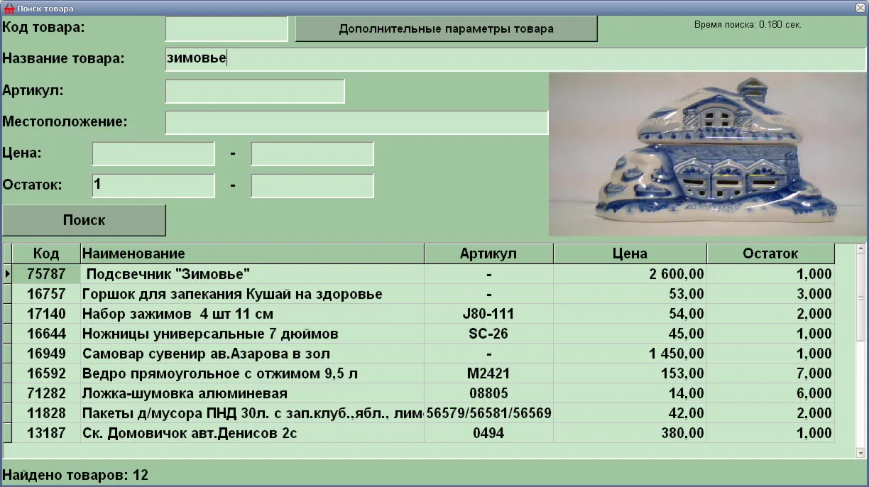Click the Местоположение input field

[356, 122]
